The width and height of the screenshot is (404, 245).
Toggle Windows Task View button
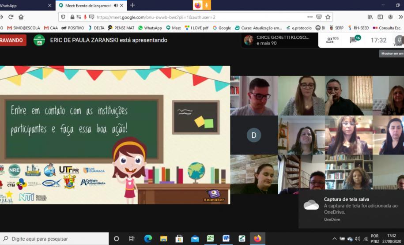pos(132,238)
